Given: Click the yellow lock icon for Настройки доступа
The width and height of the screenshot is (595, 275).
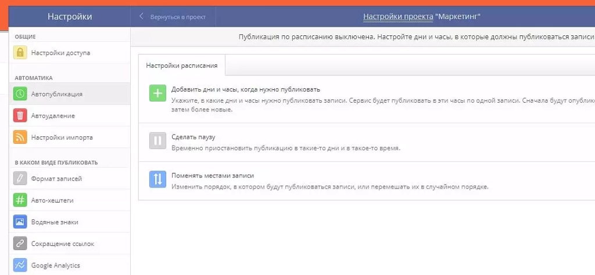Looking at the screenshot, I should [20, 52].
